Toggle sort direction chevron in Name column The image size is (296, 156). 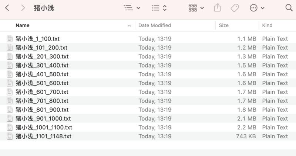pyautogui.click(x=129, y=25)
